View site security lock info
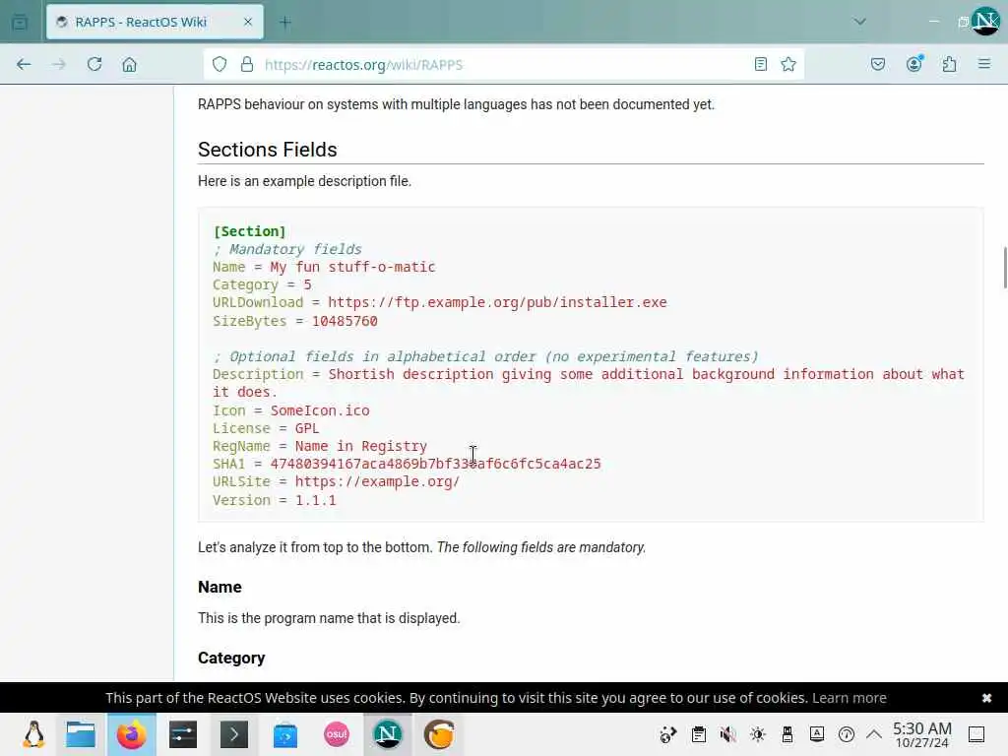This screenshot has height=756, width=1008. pyautogui.click(x=247, y=64)
